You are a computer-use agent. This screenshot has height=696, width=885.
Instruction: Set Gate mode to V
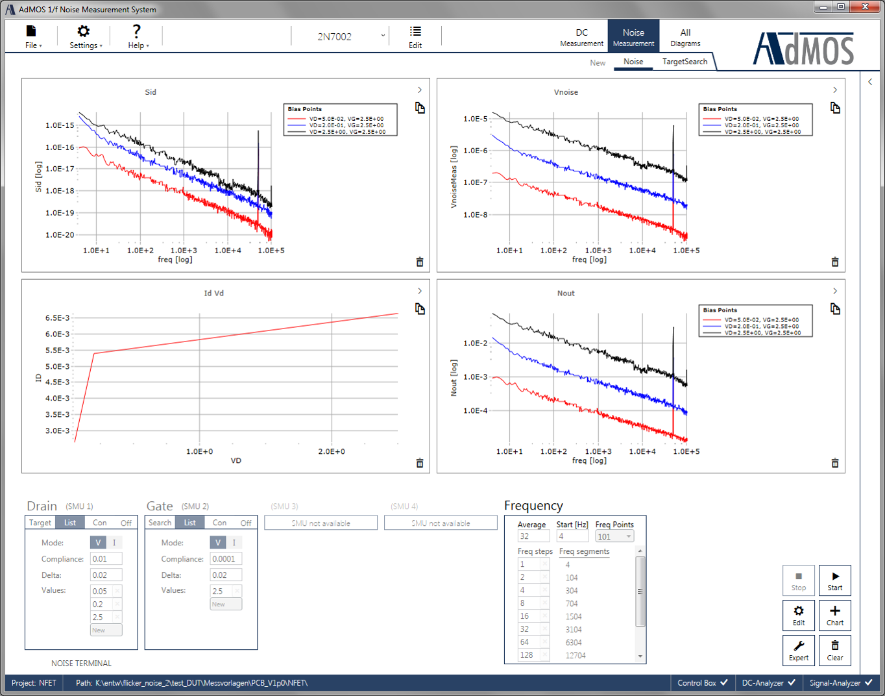[218, 543]
